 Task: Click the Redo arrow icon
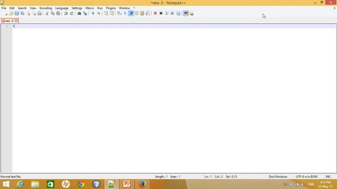click(x=72, y=14)
